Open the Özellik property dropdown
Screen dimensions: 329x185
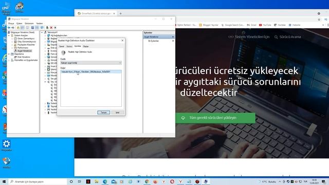click(91, 63)
